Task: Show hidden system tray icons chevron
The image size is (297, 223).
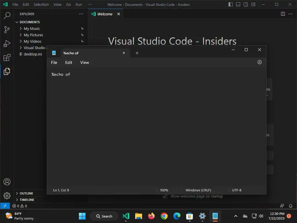Action: pos(236,216)
